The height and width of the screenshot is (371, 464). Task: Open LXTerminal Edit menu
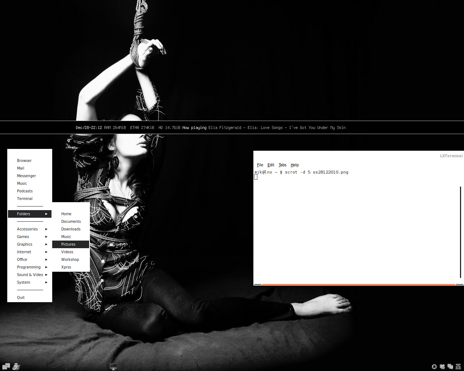coord(271,165)
